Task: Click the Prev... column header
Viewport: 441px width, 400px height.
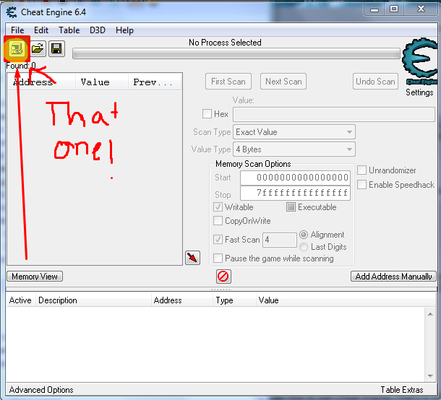Action: (x=155, y=82)
